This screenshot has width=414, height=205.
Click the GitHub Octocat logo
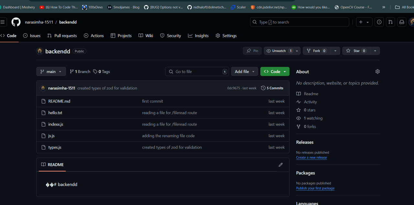16,22
